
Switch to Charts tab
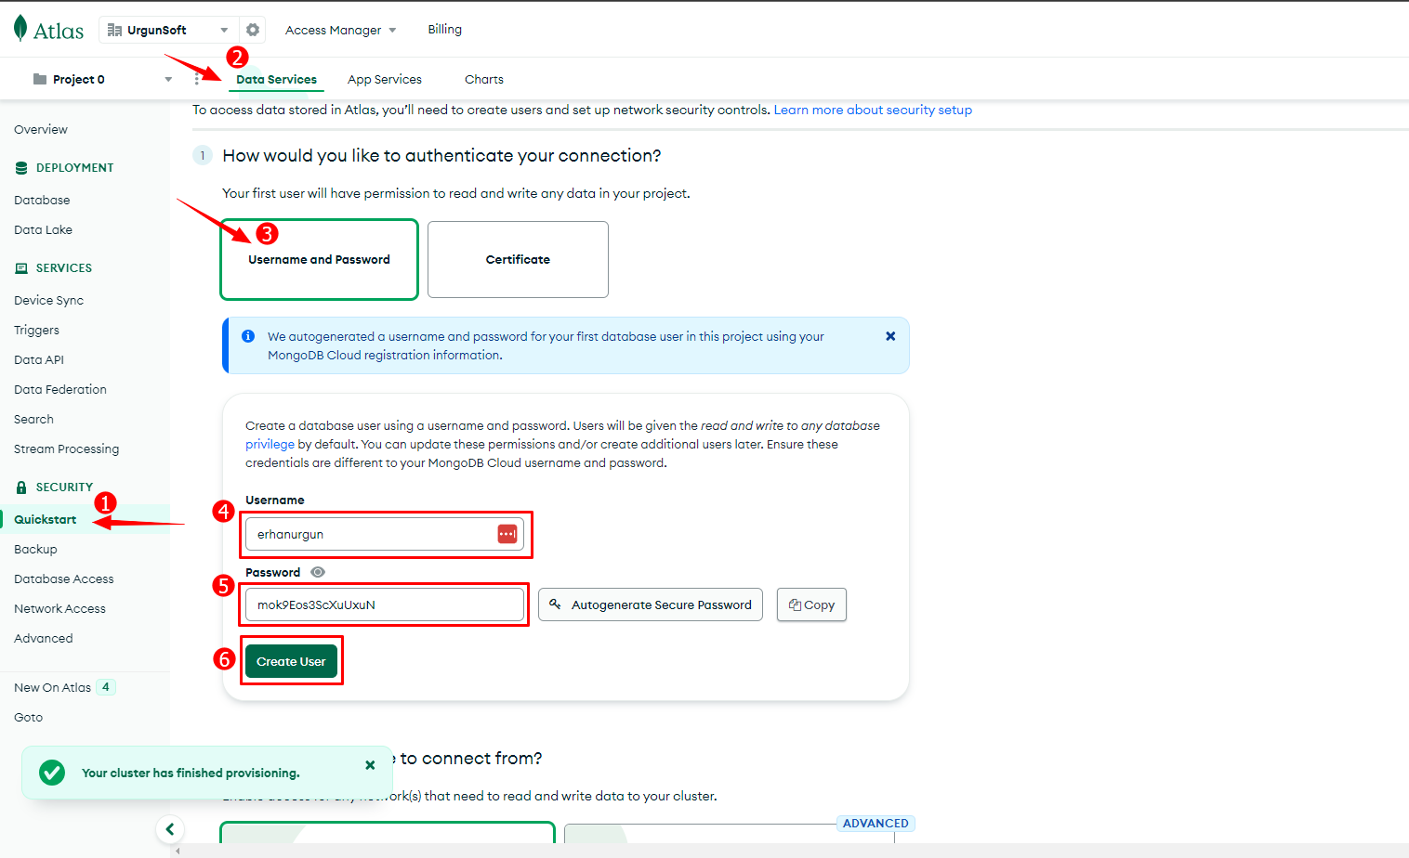click(x=484, y=79)
